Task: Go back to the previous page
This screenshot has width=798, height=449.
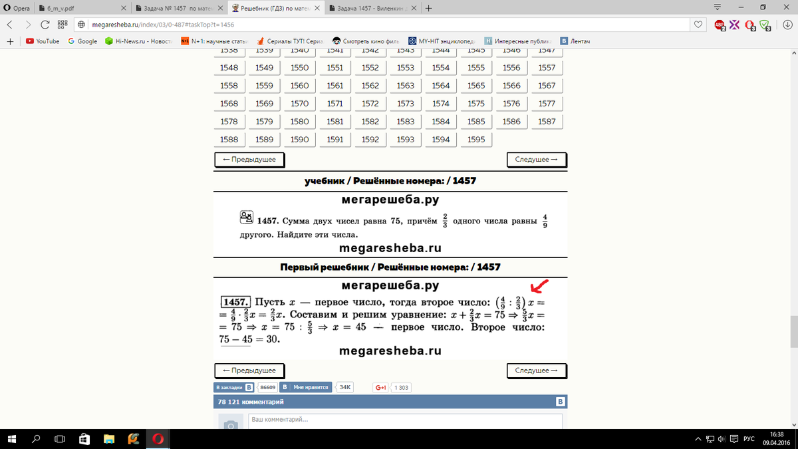Action: coord(11,25)
